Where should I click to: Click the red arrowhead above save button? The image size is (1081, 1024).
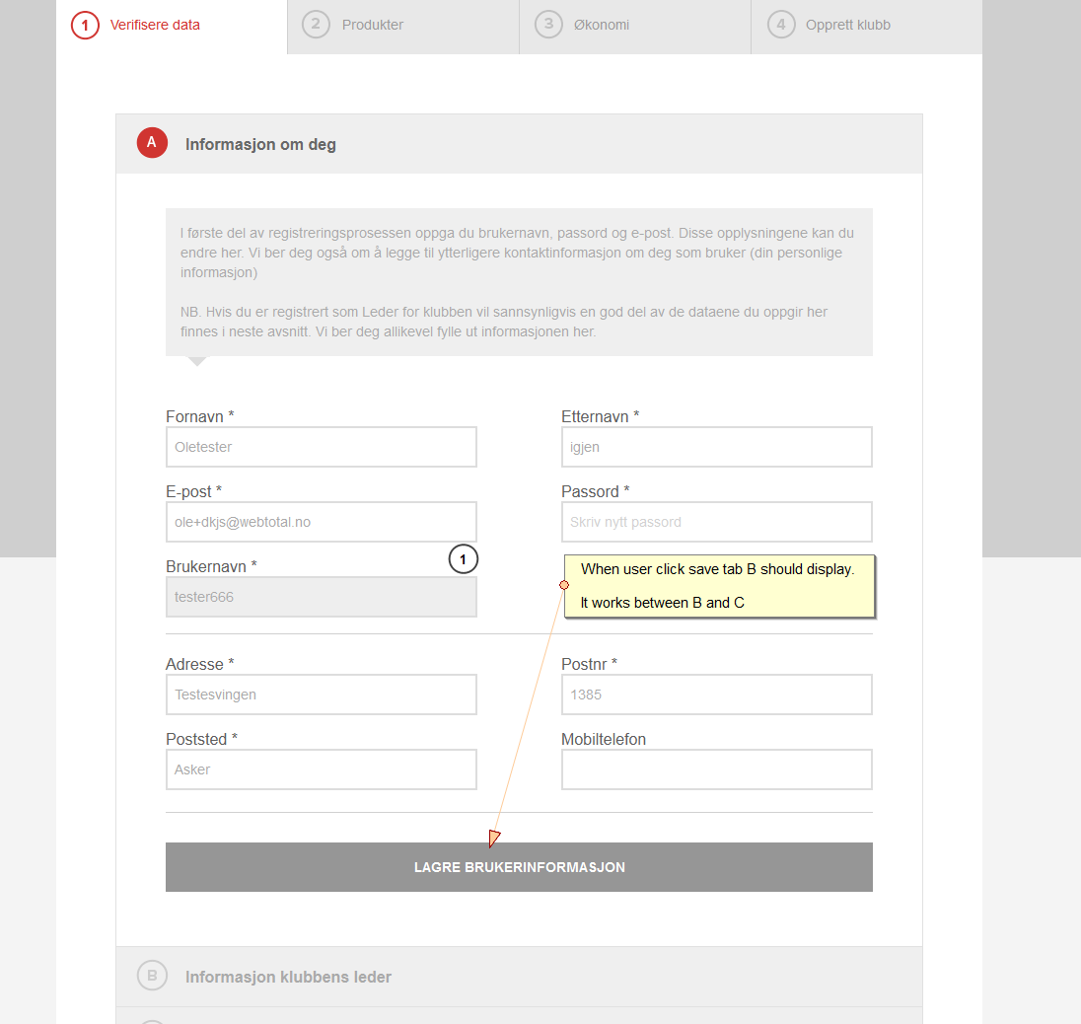tap(494, 839)
